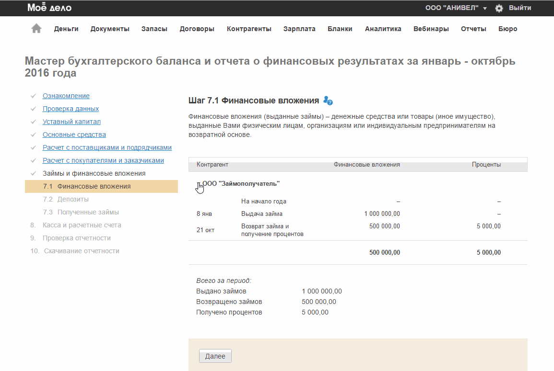Open the Документы menu
This screenshot has width=554, height=371.
(110, 29)
